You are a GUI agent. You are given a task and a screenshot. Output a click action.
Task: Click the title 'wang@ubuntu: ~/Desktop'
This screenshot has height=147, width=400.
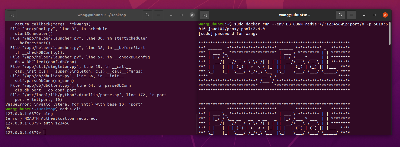[102, 15]
